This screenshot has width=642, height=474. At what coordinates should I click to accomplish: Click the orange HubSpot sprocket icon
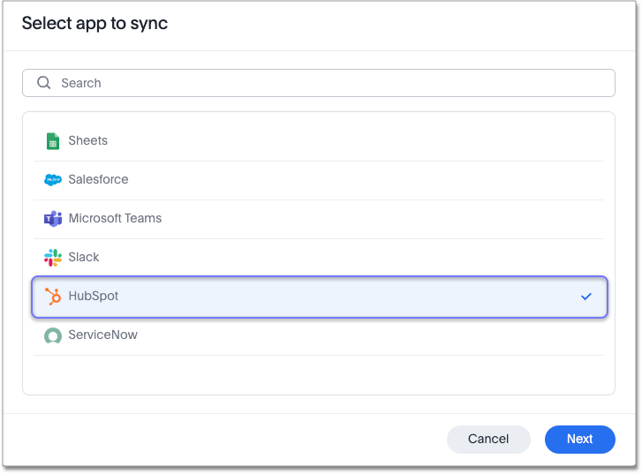[x=53, y=297]
